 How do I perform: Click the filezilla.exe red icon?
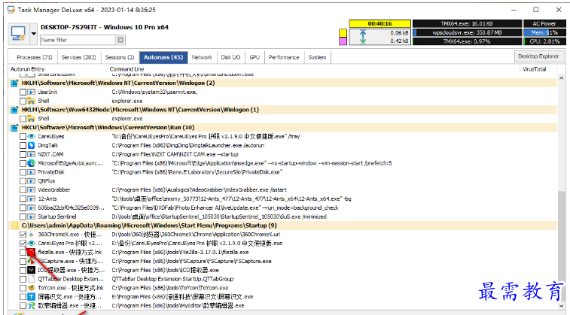coord(32,252)
